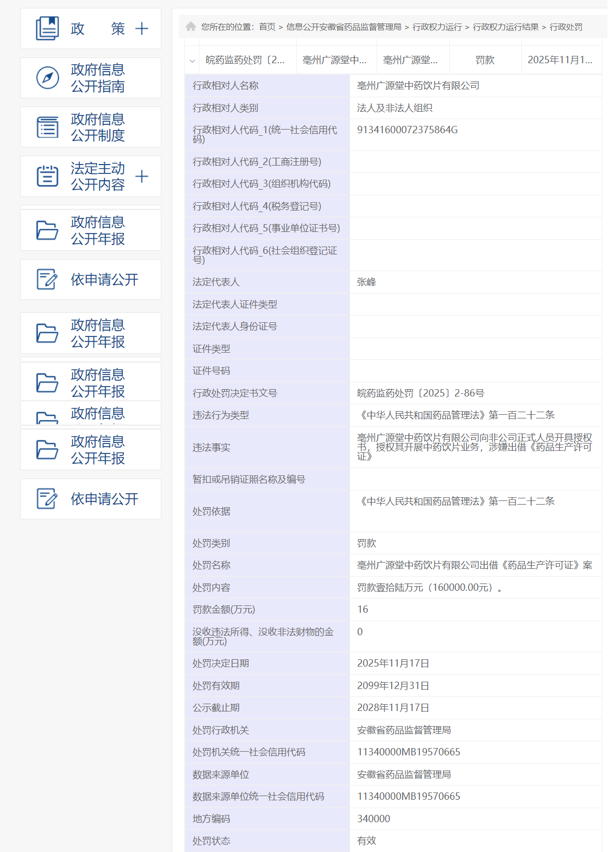Select document number 皖药监药处罚〔2025〕2-86号
The width and height of the screenshot is (609, 852).
click(x=420, y=393)
